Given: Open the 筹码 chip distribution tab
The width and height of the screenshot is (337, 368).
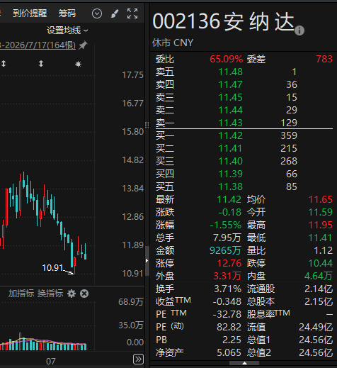Looking at the screenshot, I should (x=67, y=13).
